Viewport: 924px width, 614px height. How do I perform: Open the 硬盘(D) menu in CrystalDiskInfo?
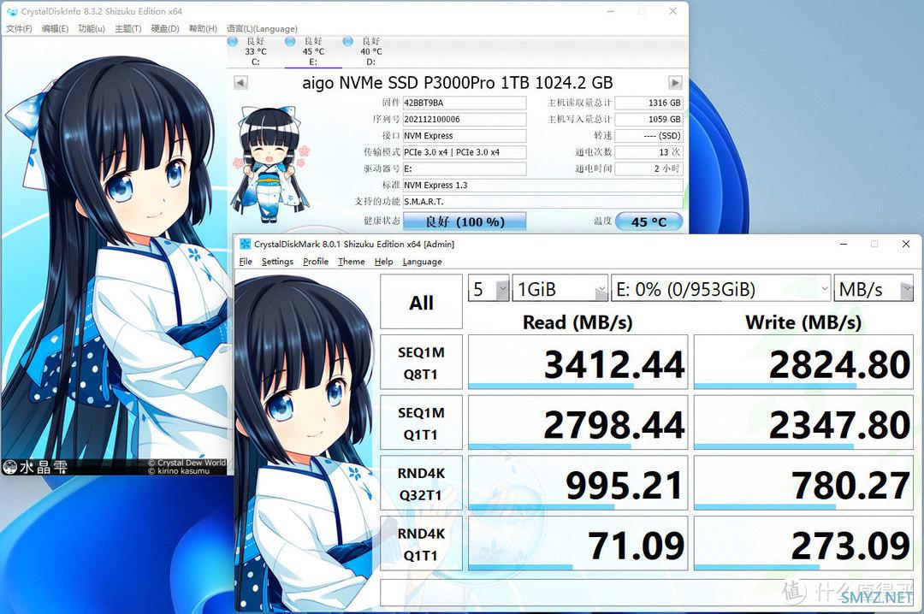click(x=165, y=28)
